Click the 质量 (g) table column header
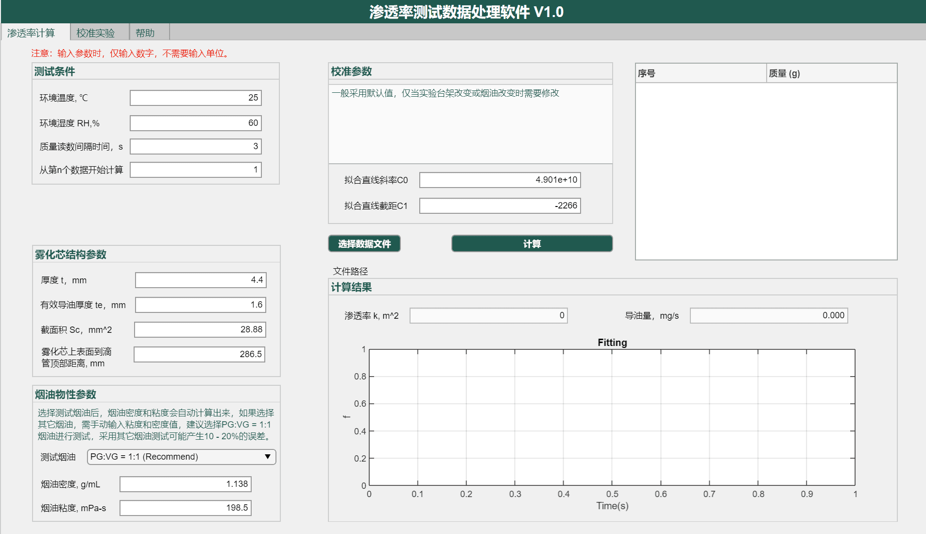 (x=832, y=73)
